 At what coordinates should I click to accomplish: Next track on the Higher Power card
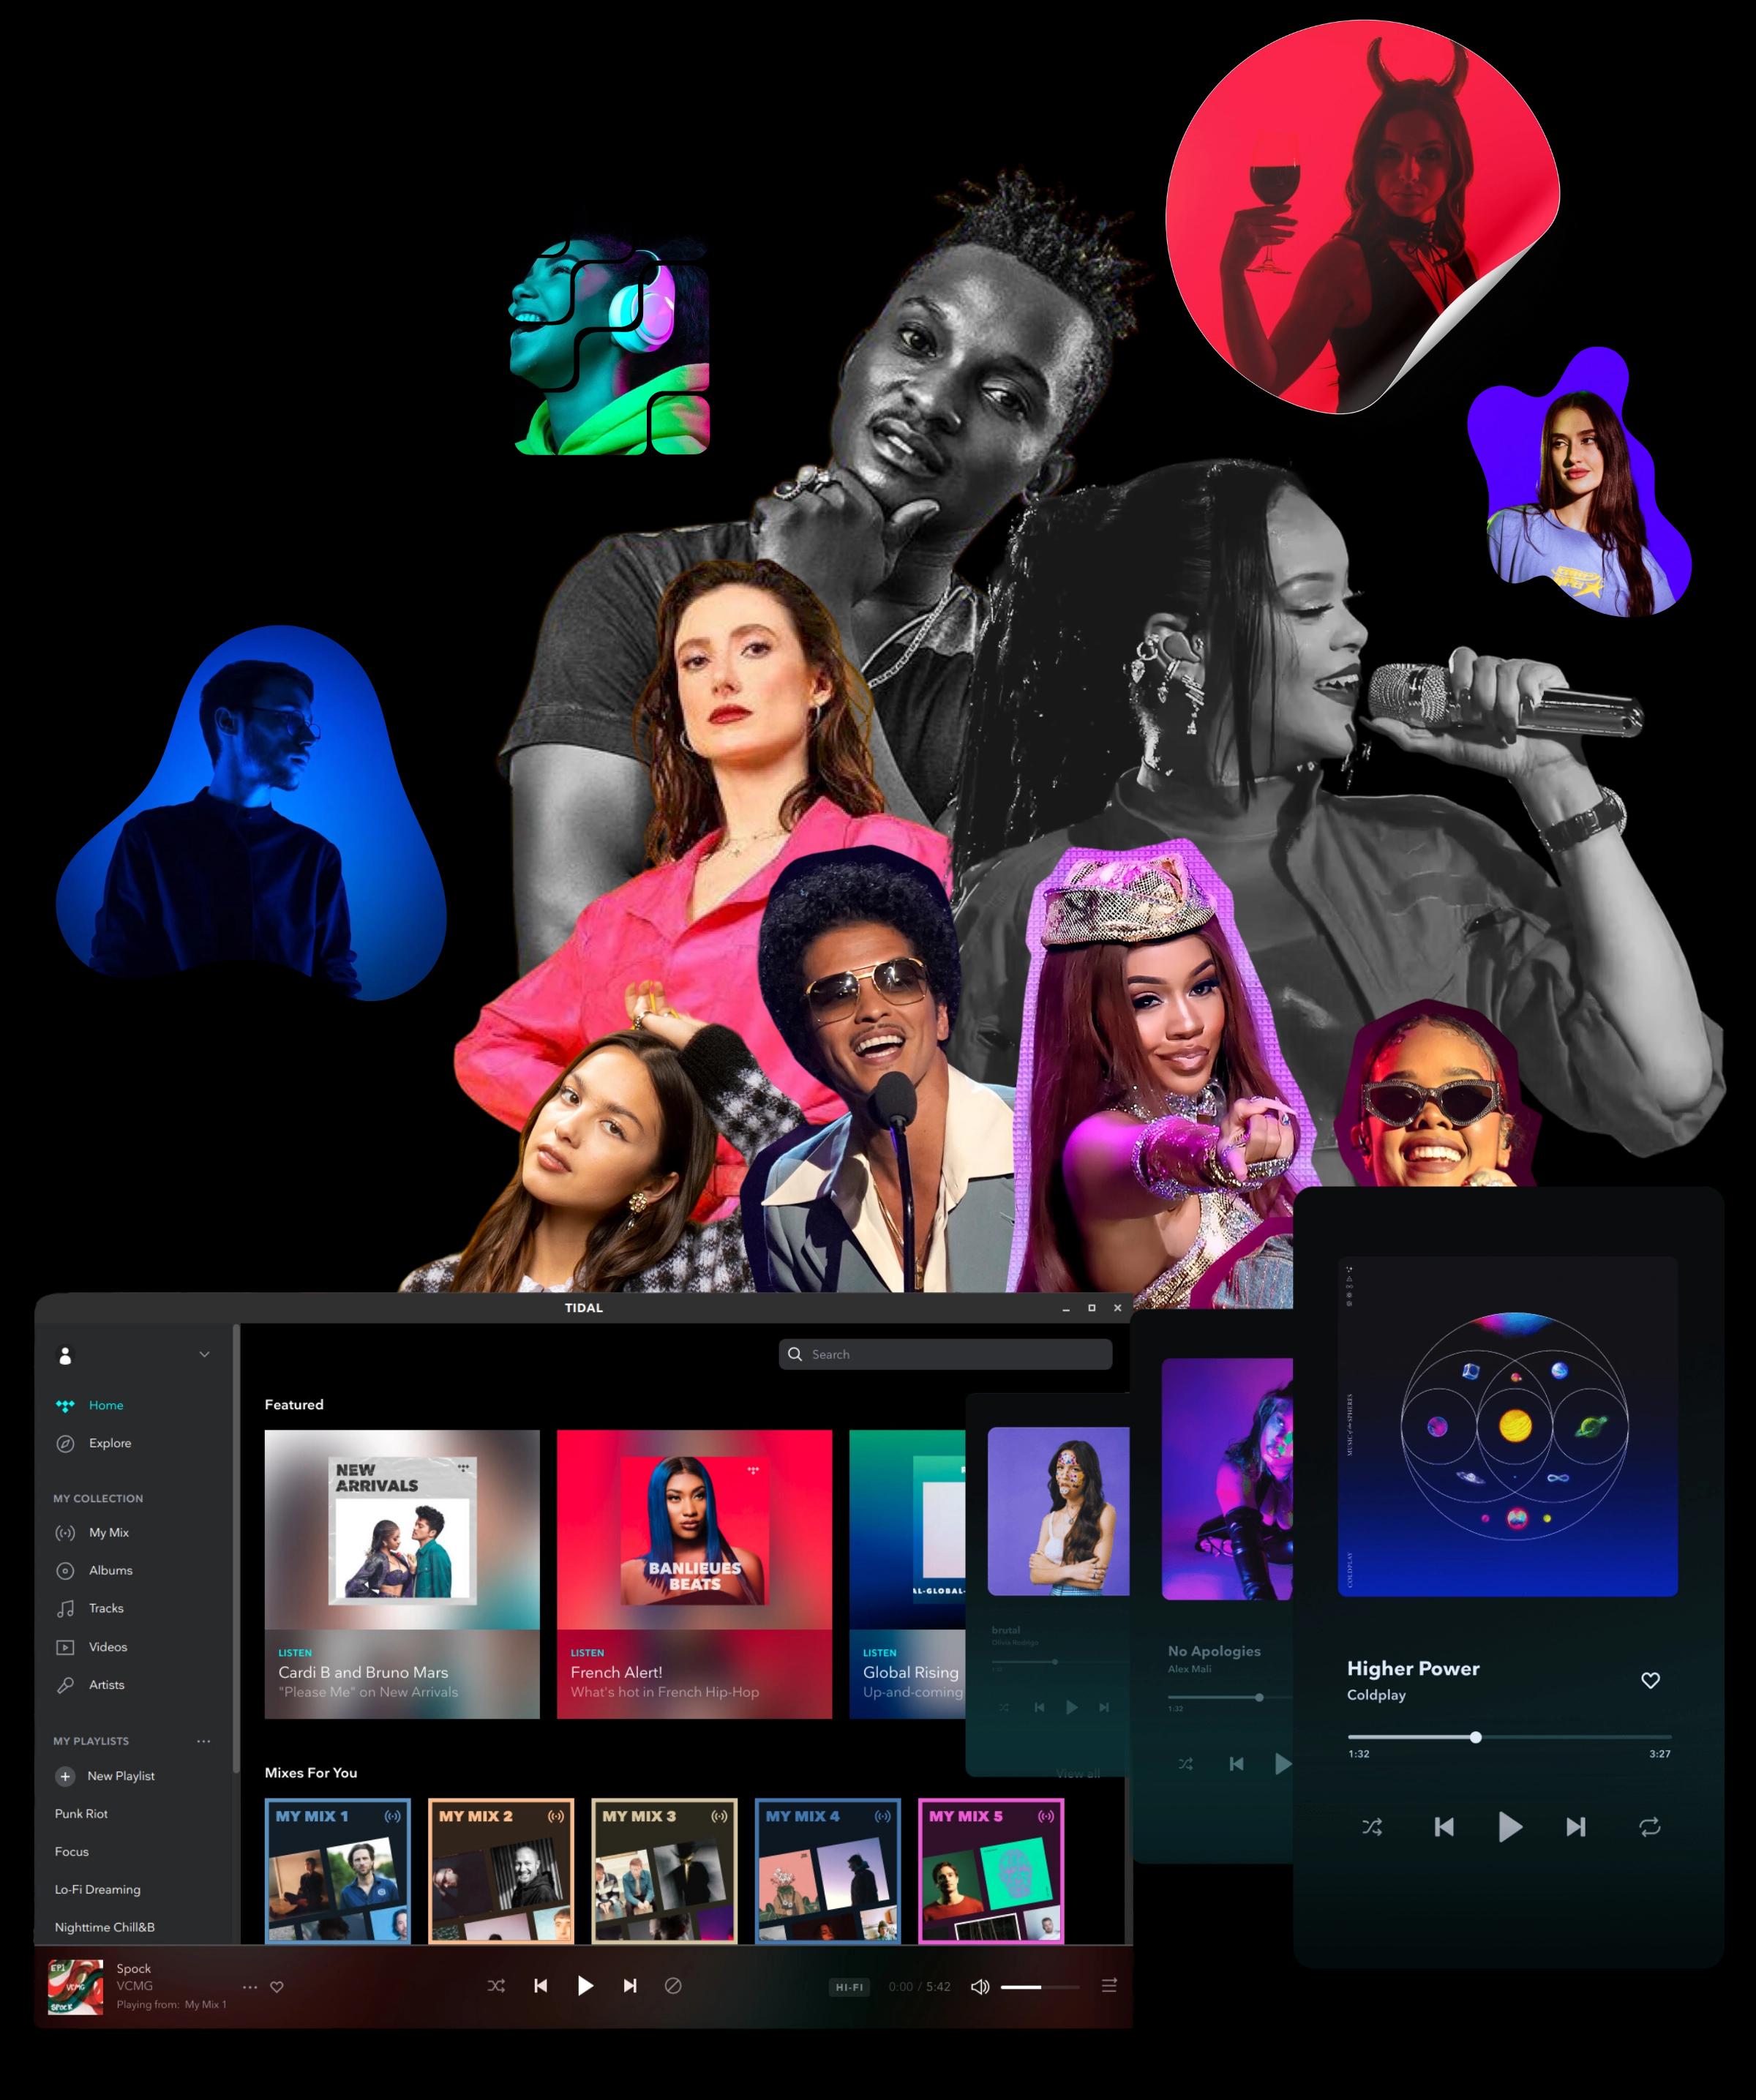[1576, 1827]
